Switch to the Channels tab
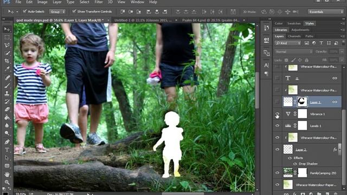347x195 pixels. point(294,36)
